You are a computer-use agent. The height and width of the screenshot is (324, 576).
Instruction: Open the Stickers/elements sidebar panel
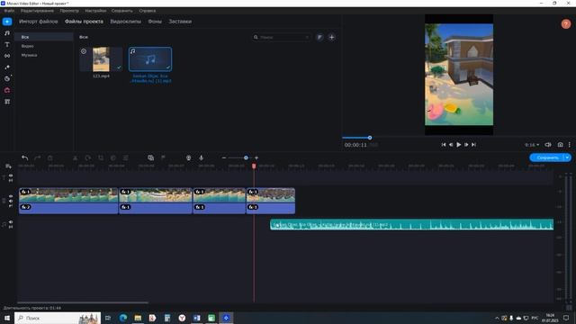tap(7, 78)
